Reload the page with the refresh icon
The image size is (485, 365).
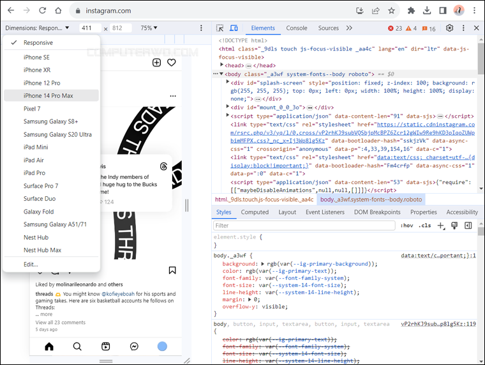click(x=42, y=10)
